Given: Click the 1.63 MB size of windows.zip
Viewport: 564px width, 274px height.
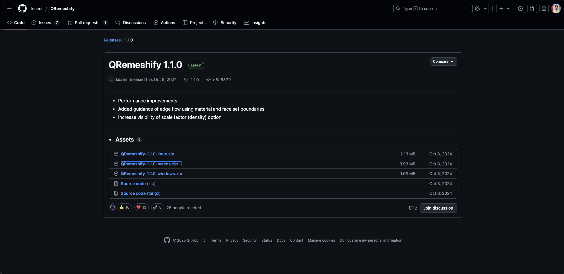Looking at the screenshot, I should click(408, 174).
